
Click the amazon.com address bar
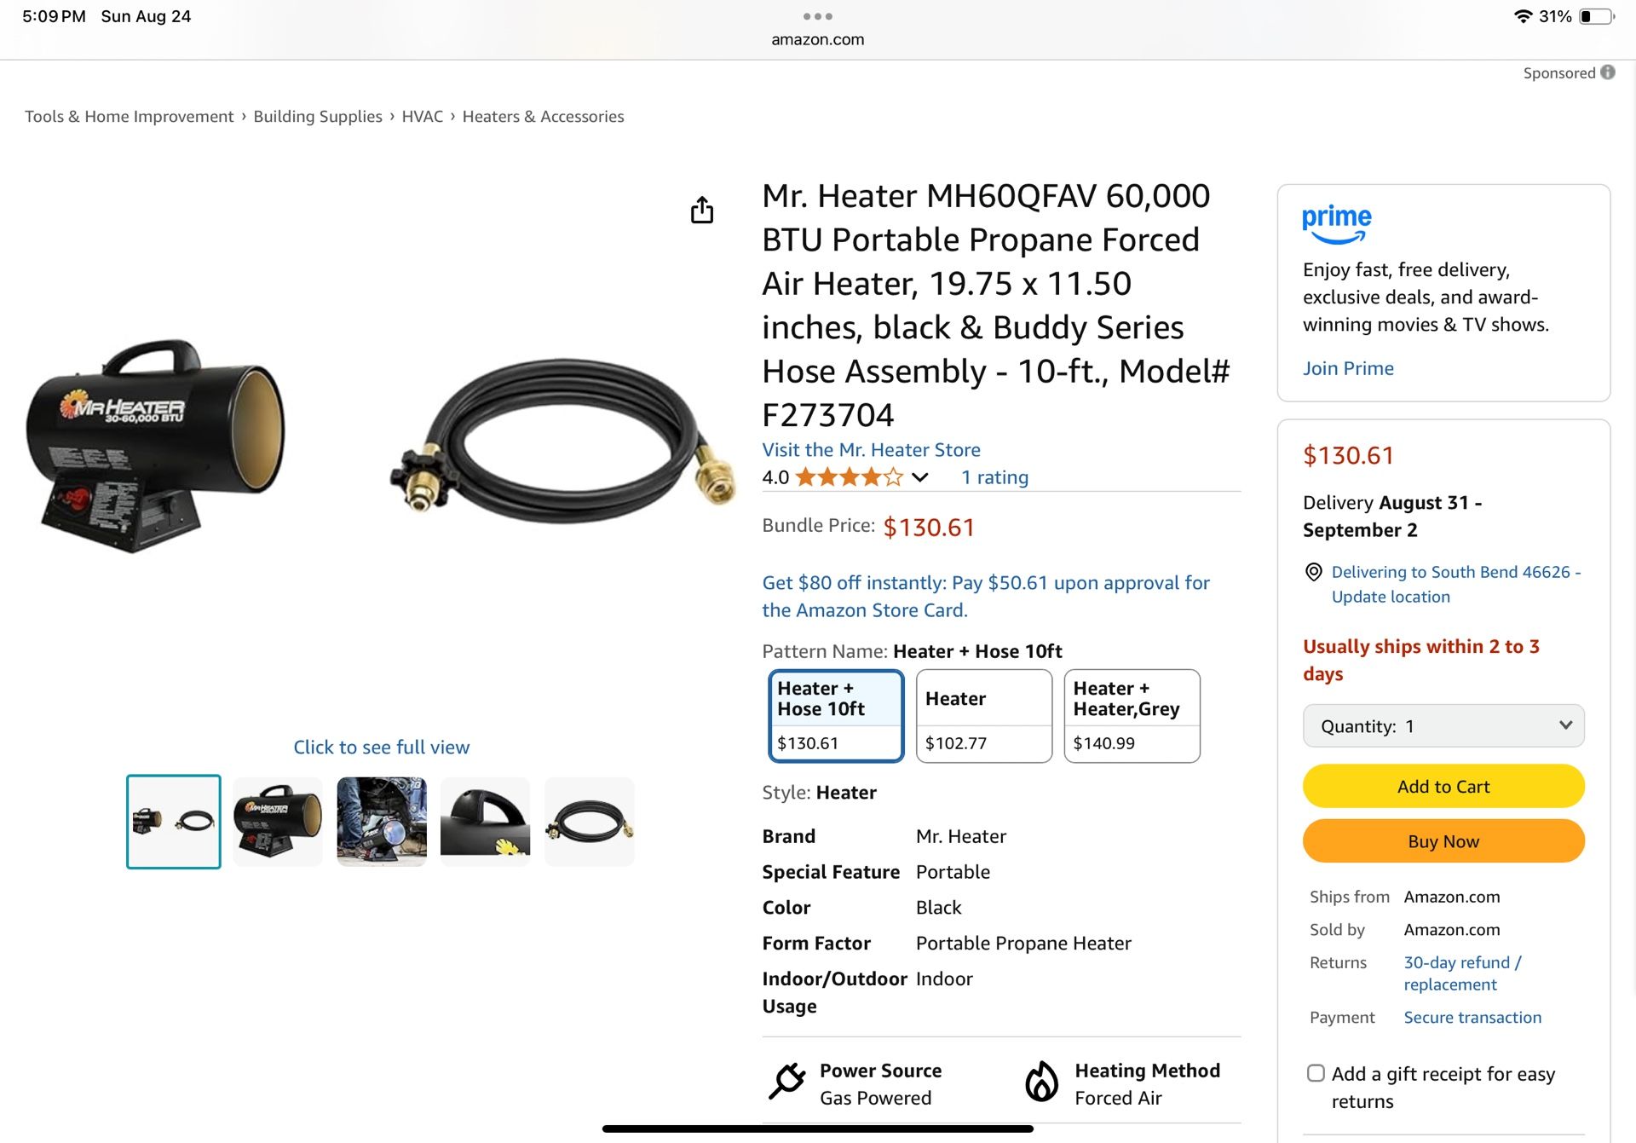(x=817, y=39)
